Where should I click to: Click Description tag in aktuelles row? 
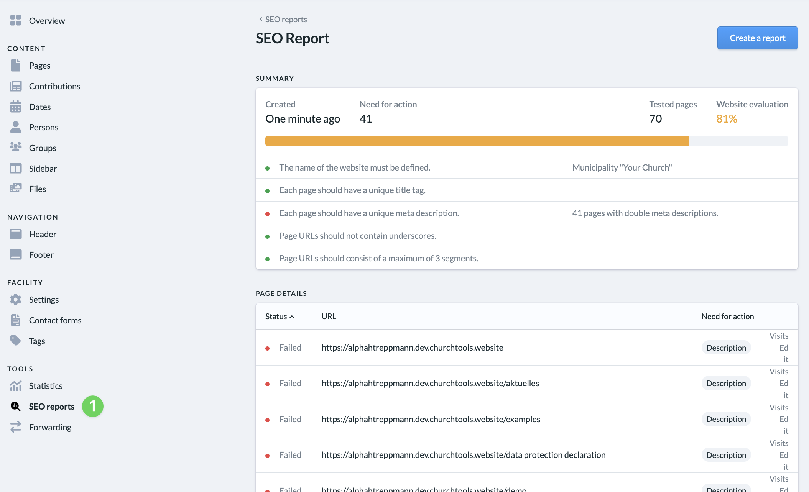[x=726, y=383]
